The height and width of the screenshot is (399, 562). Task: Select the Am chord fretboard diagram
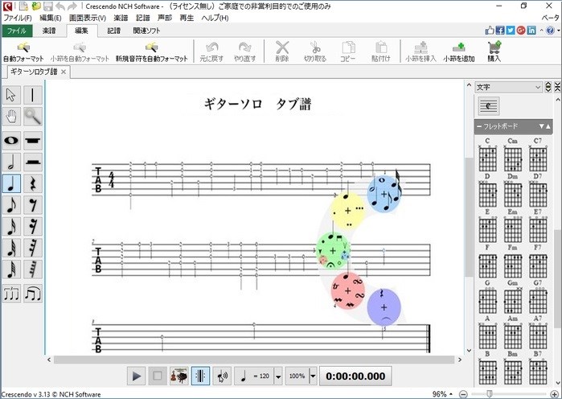point(512,333)
